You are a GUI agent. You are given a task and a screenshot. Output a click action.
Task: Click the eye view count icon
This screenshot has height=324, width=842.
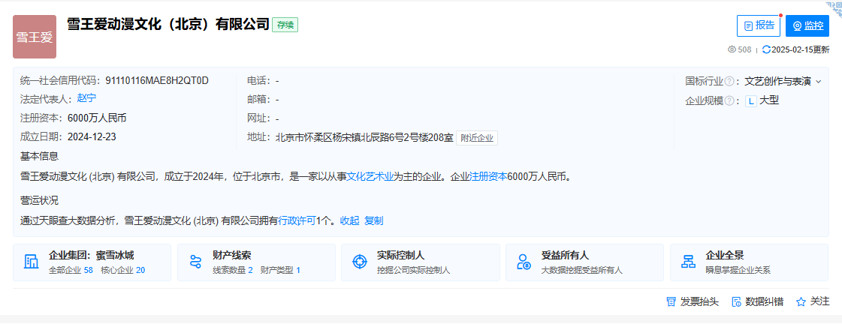click(732, 49)
